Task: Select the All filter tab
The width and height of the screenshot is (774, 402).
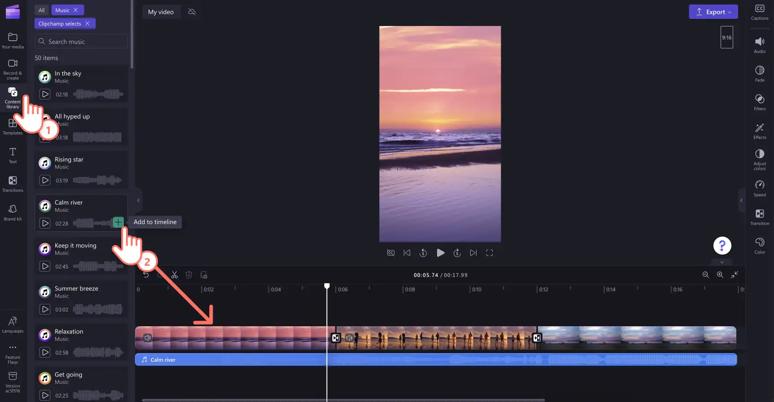Action: (x=42, y=10)
